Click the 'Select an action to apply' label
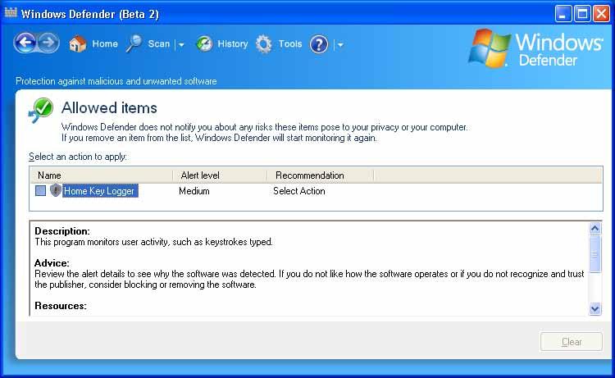 pos(78,157)
